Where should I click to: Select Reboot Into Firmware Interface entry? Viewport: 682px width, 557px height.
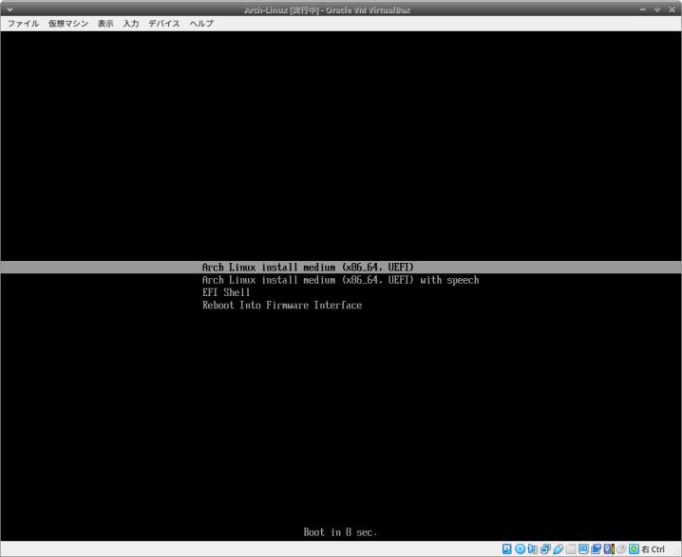(x=282, y=305)
